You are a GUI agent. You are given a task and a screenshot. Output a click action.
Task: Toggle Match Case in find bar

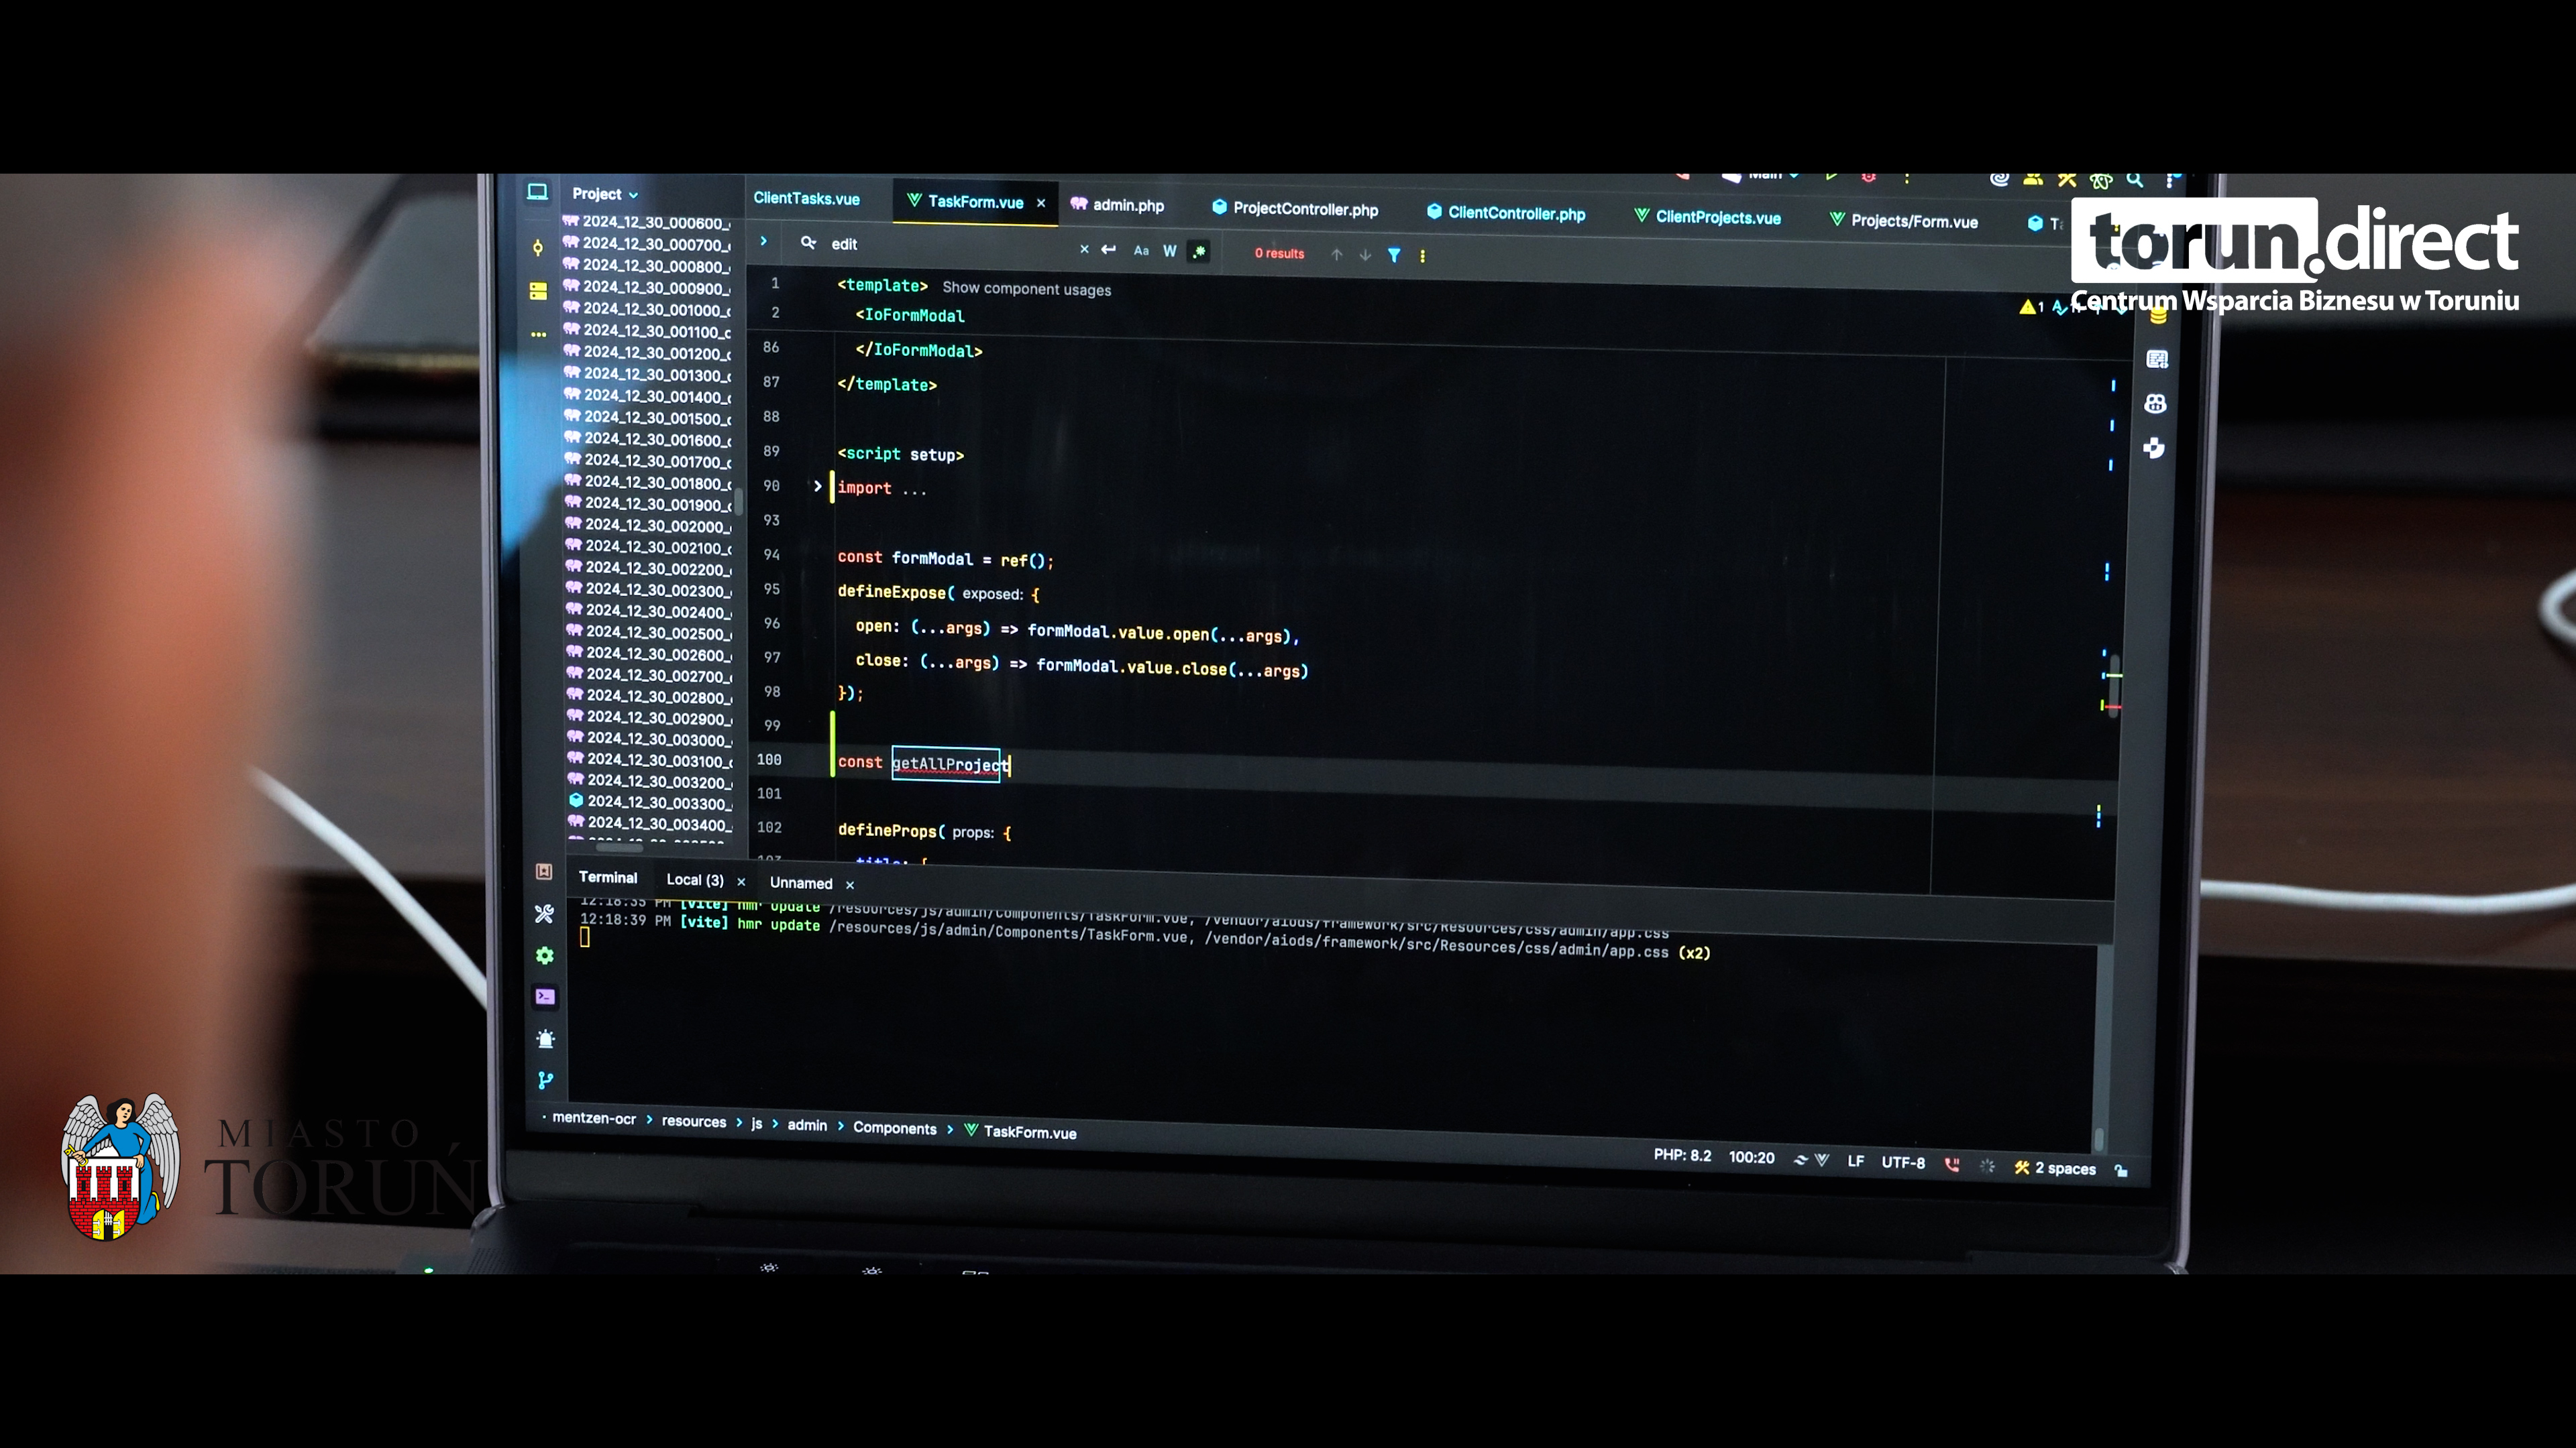[x=1141, y=251]
